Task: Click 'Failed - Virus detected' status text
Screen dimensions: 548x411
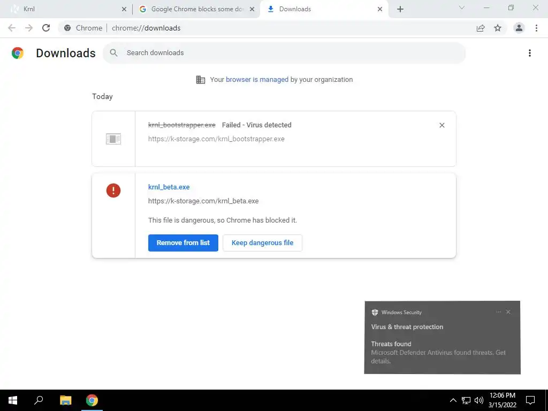Action: tap(256, 125)
